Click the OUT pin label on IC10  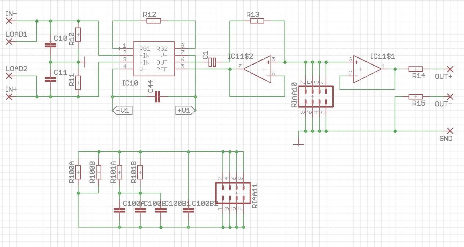tap(162, 63)
